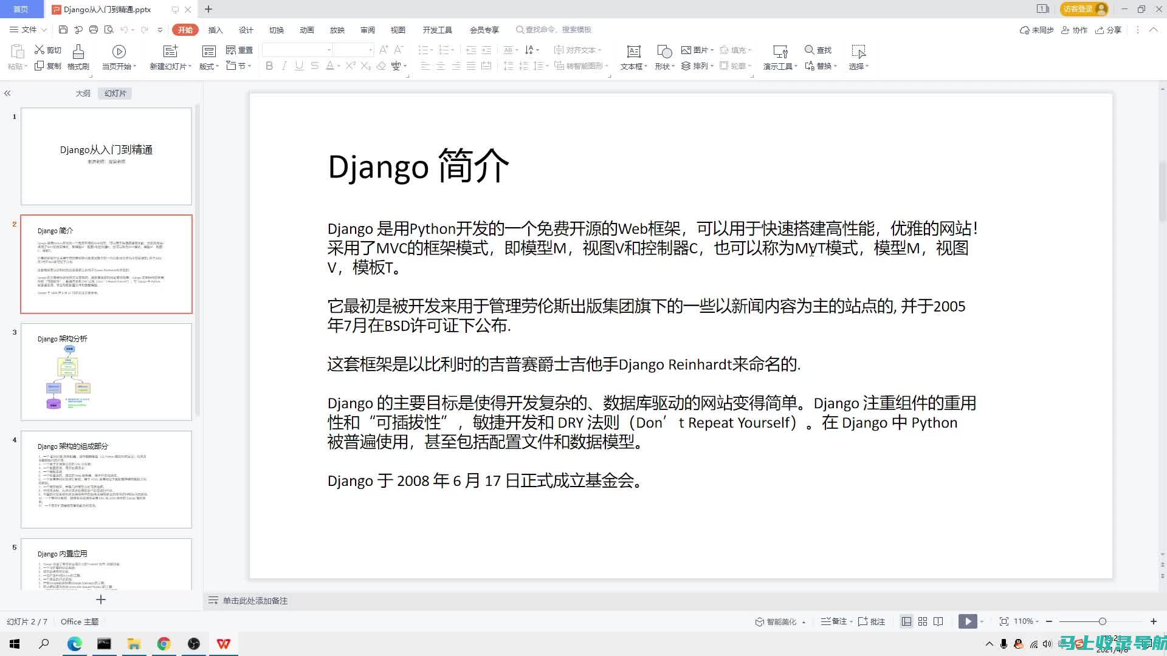Click the Smart Beautify (智能美化) status button
This screenshot has height=656, width=1167.
click(780, 621)
